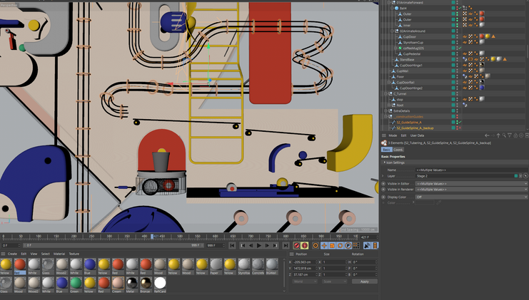The width and height of the screenshot is (529, 300).
Task: Click the Apply button
Action: [364, 281]
